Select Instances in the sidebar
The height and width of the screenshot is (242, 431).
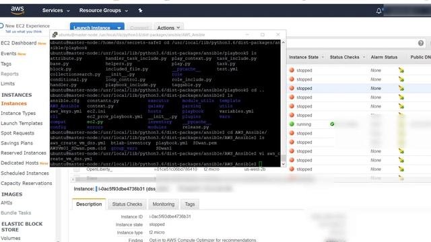[x=13, y=104]
